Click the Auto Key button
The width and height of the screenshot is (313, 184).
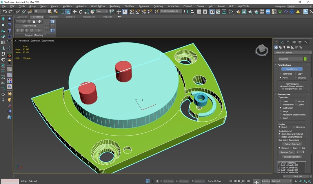pos(265,181)
